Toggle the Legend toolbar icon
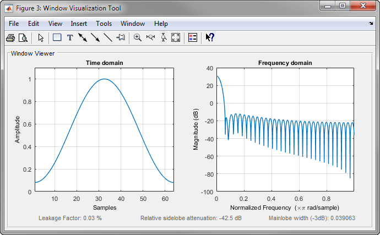 click(x=193, y=37)
